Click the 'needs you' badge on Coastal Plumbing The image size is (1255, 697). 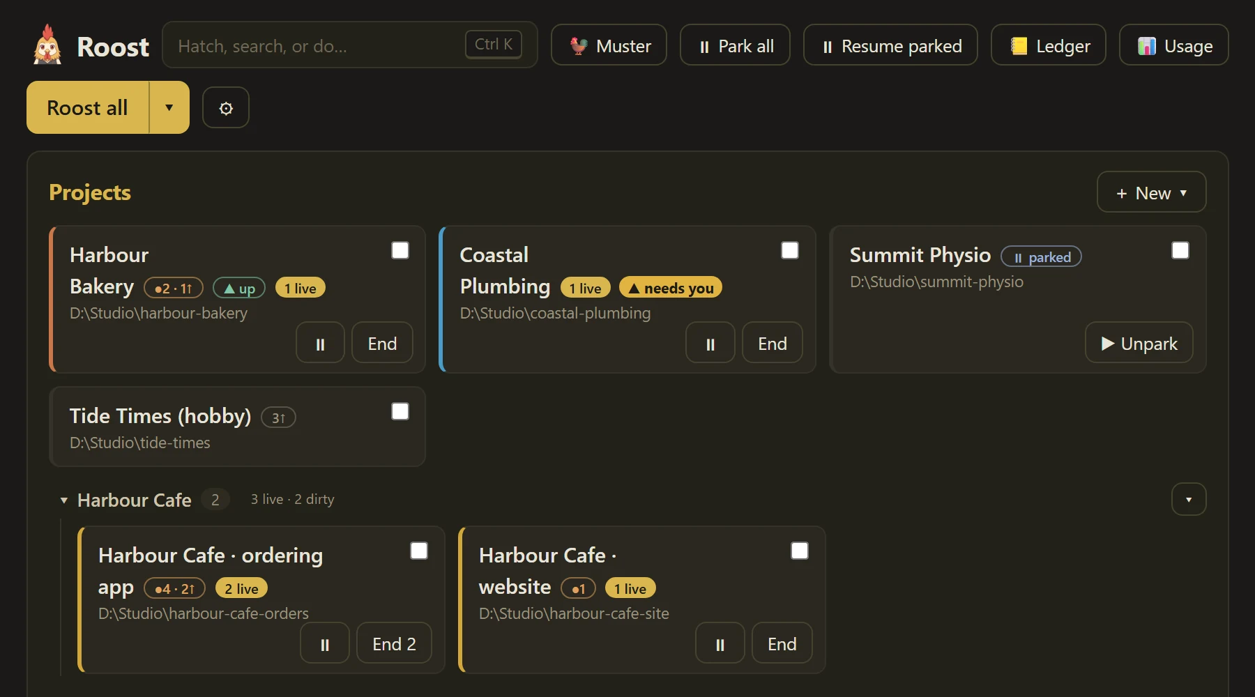pos(671,288)
